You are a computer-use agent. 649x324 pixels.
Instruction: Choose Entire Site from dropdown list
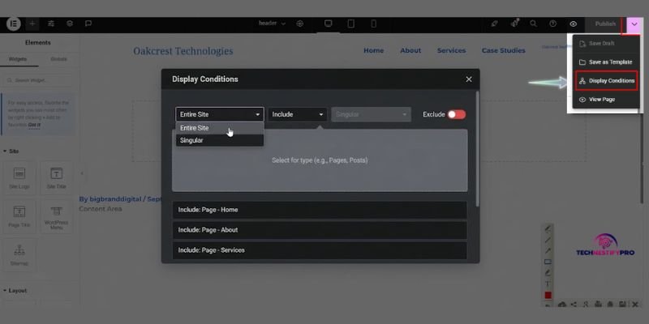click(220, 128)
